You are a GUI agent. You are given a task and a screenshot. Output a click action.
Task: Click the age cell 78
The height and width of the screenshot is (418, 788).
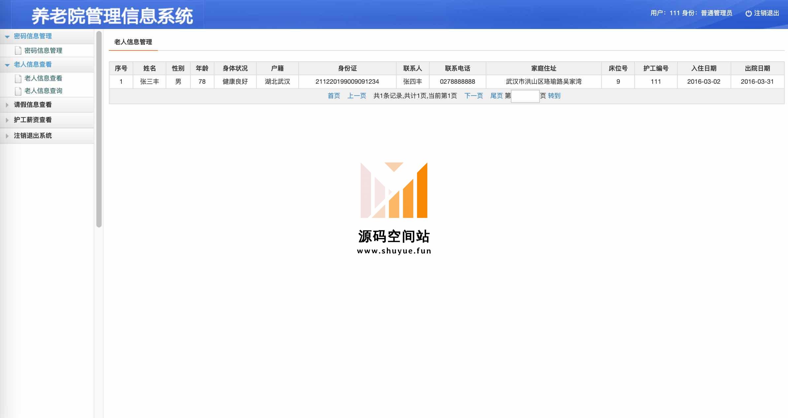point(202,81)
